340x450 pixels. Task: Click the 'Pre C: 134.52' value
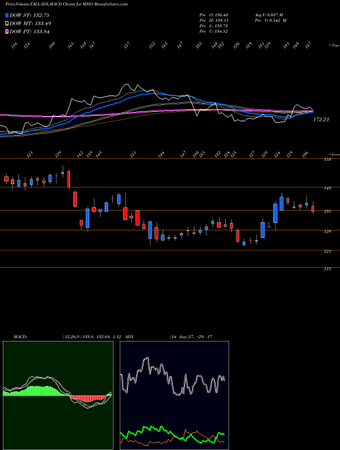click(214, 31)
